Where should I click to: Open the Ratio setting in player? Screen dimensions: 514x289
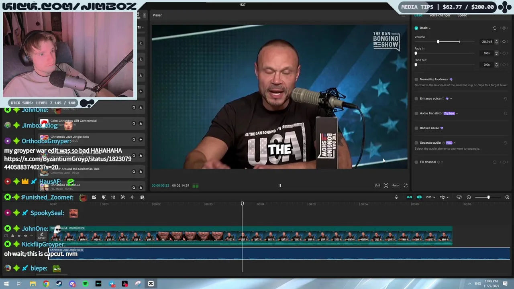click(396, 185)
